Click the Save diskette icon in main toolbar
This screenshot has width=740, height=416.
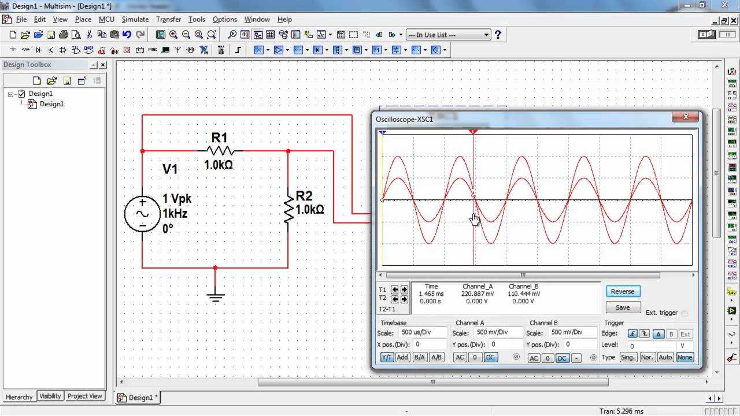click(x=51, y=35)
